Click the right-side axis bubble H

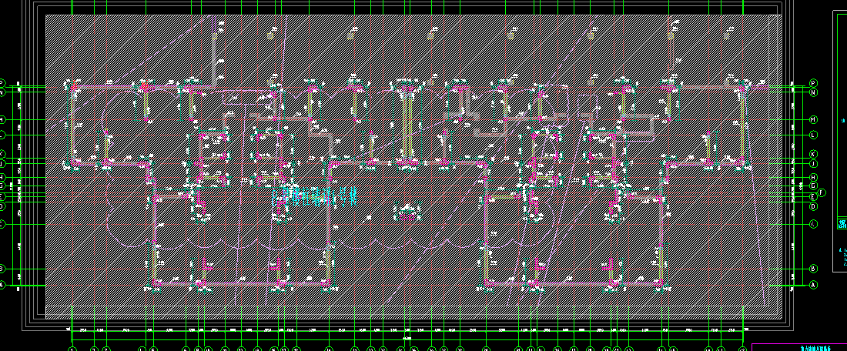tap(814, 177)
